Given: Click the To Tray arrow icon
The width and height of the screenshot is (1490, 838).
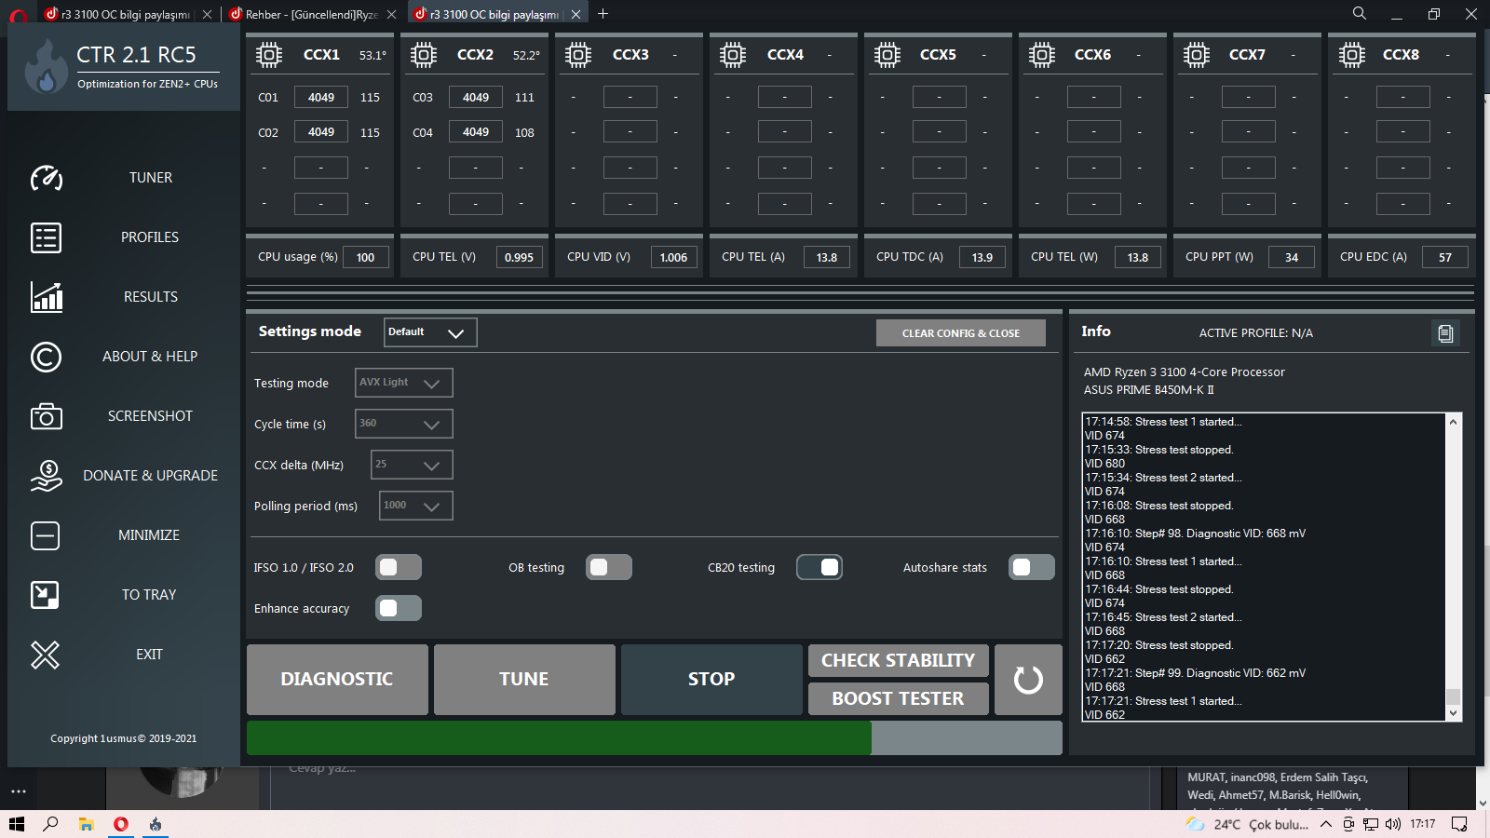Looking at the screenshot, I should (45, 595).
